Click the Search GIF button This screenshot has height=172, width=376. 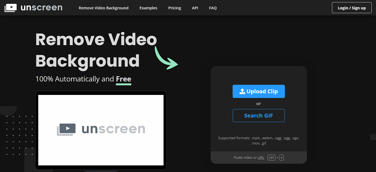pos(258,116)
